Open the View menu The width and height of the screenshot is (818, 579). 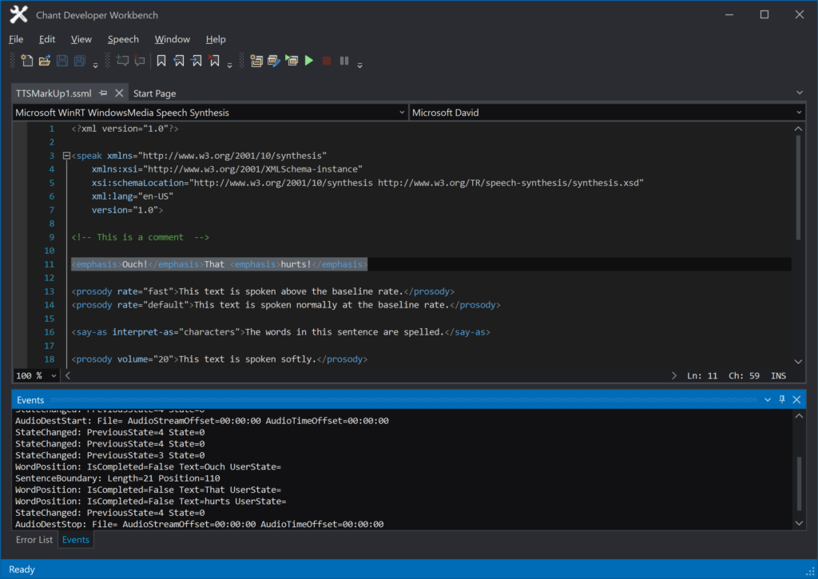[81, 39]
